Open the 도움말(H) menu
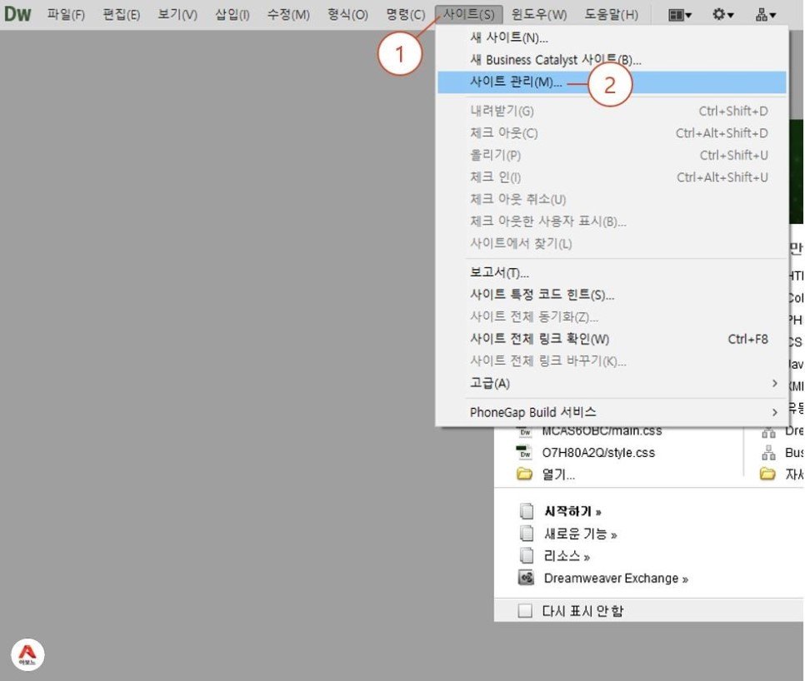The image size is (805, 681). click(x=612, y=15)
